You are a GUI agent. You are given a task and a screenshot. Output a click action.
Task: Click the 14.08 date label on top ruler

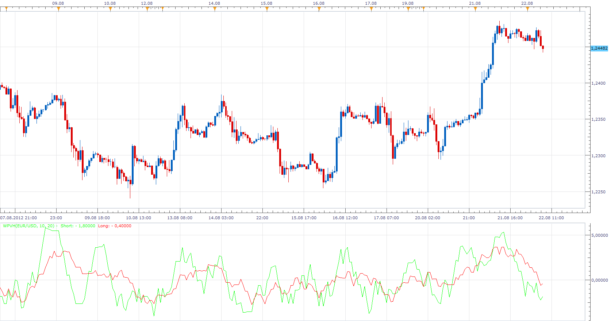(x=214, y=3)
